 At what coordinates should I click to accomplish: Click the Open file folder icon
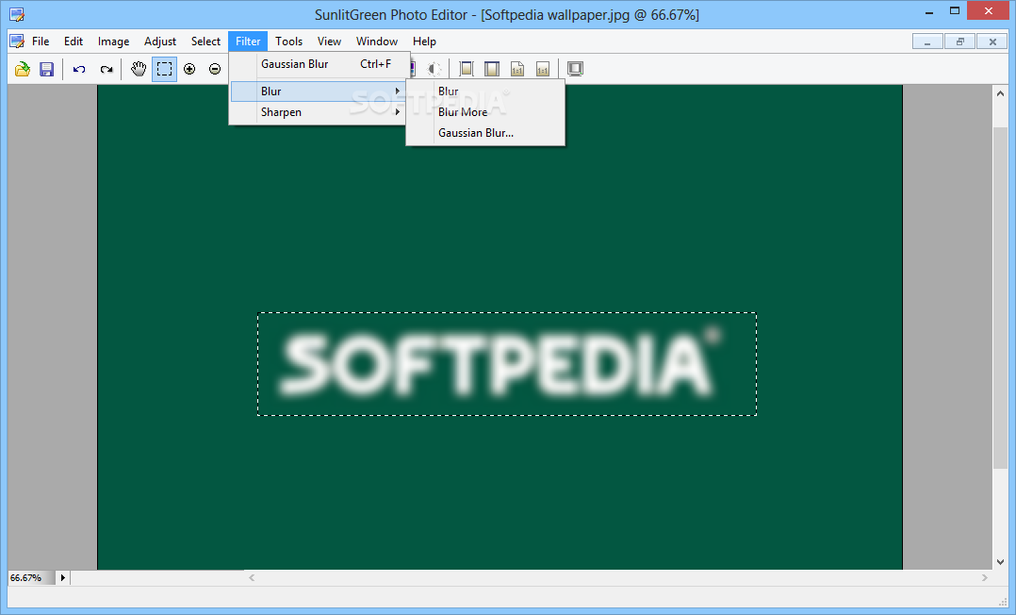point(23,69)
